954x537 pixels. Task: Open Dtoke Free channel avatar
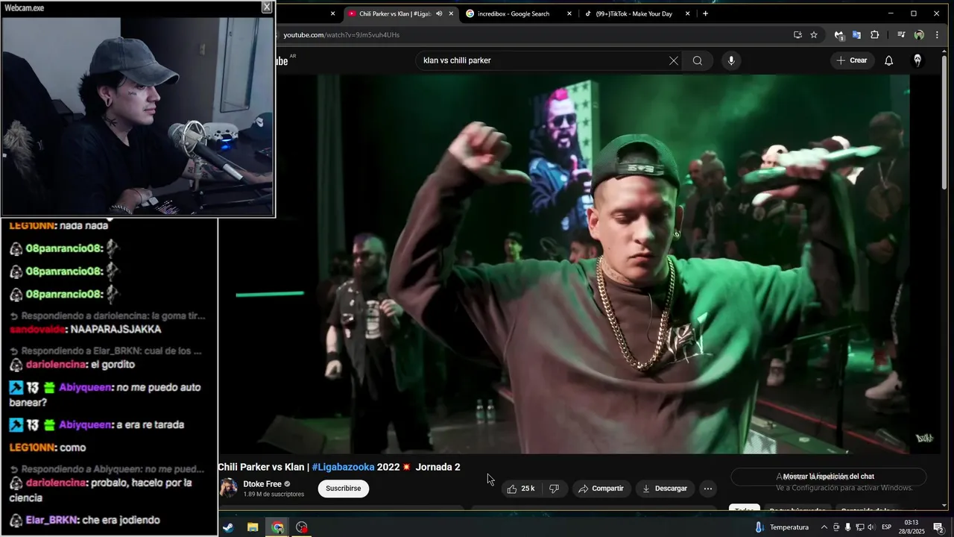coord(227,489)
